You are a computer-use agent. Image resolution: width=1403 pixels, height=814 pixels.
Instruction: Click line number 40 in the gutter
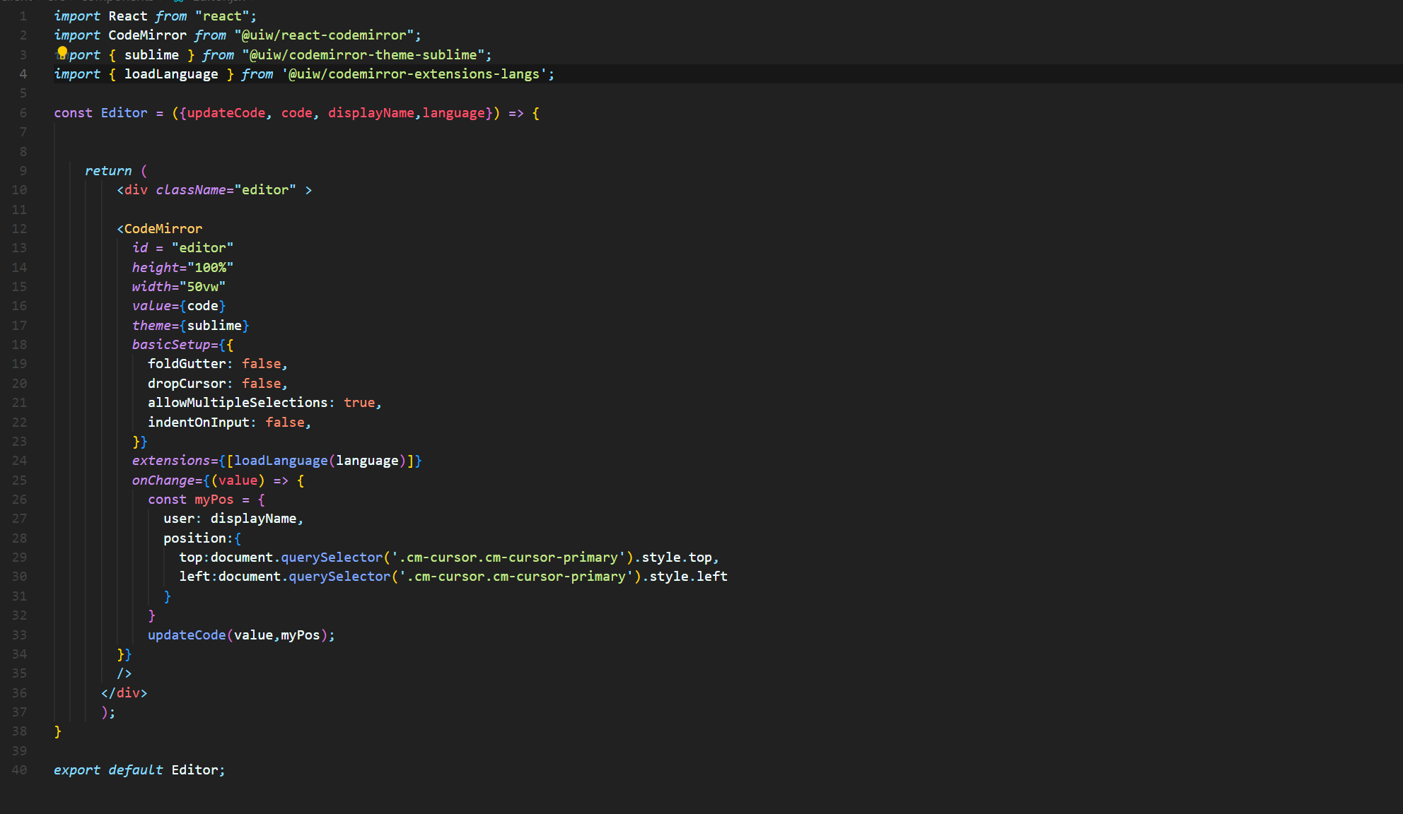(19, 770)
